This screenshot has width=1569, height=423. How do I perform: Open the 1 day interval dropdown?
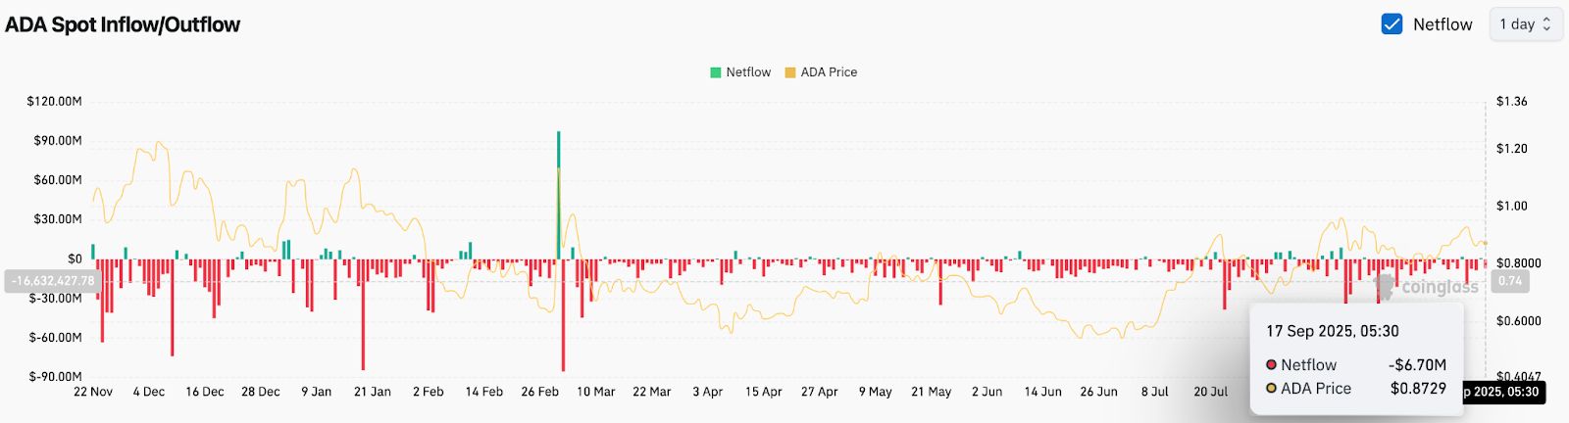point(1525,24)
